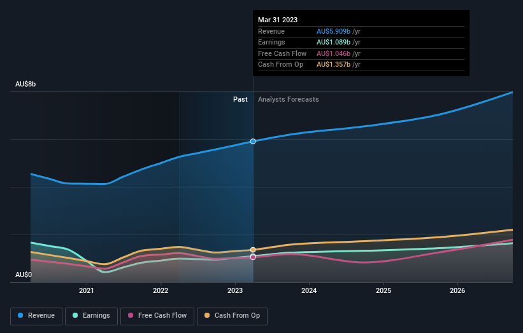Toggle the Earnings legend series

[x=91, y=316]
